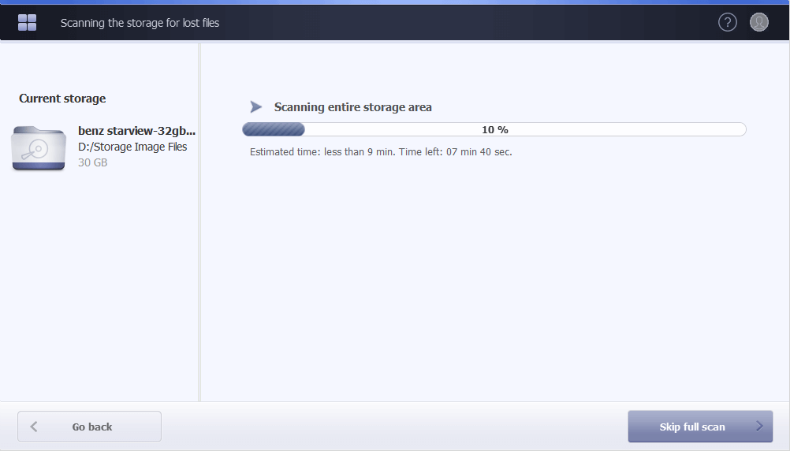This screenshot has height=451, width=790.
Task: Click the Current storage heading
Action: (x=62, y=99)
